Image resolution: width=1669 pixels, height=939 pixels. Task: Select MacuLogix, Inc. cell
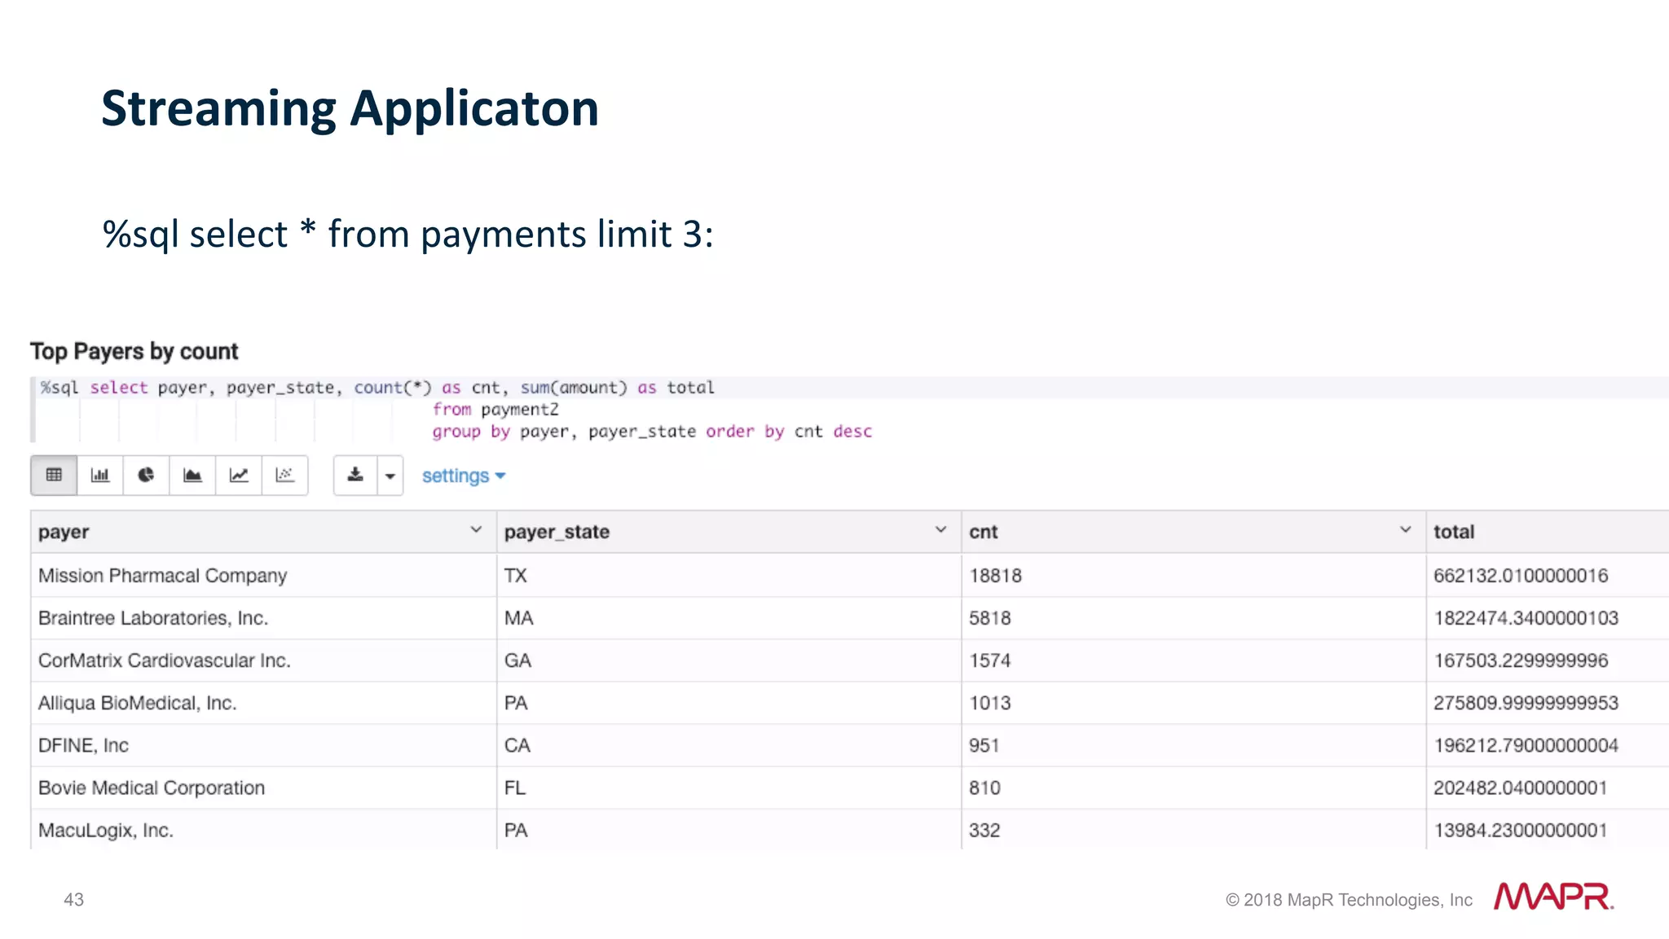263,830
